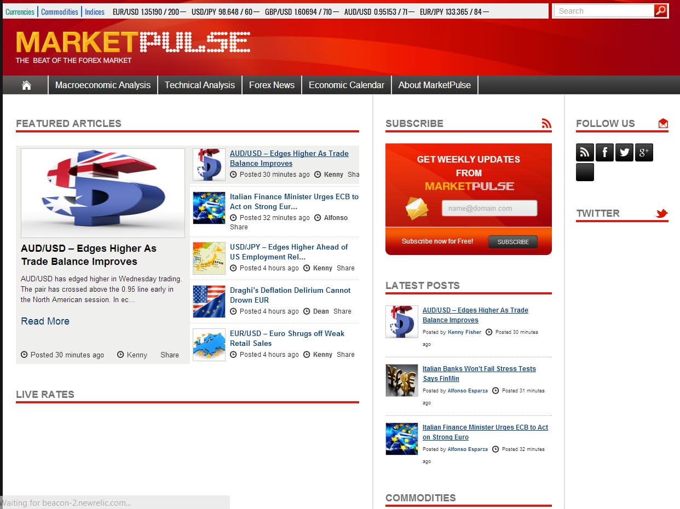Open the RSS social icon under Follow Us
This screenshot has height=509, width=680.
[585, 152]
